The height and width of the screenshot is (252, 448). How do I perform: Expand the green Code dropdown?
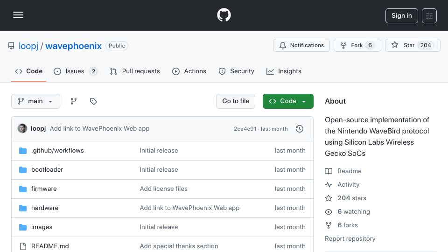click(288, 101)
